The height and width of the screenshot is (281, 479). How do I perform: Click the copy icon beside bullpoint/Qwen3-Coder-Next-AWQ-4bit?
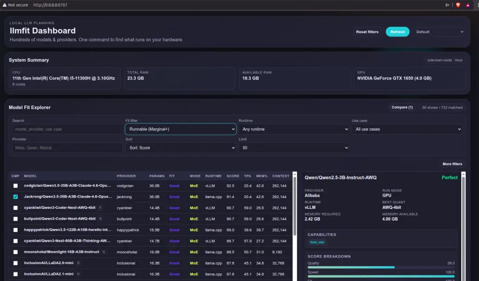[x=102, y=219]
